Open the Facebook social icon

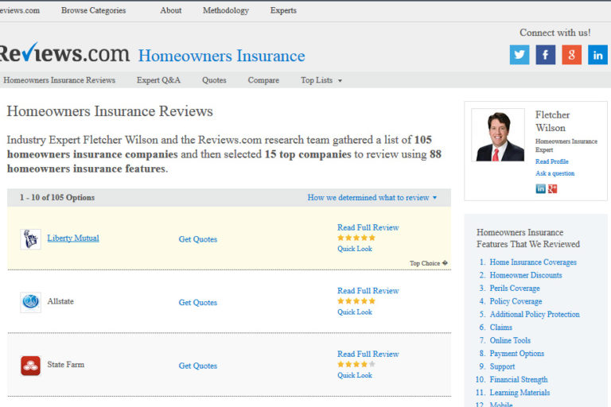[546, 55]
